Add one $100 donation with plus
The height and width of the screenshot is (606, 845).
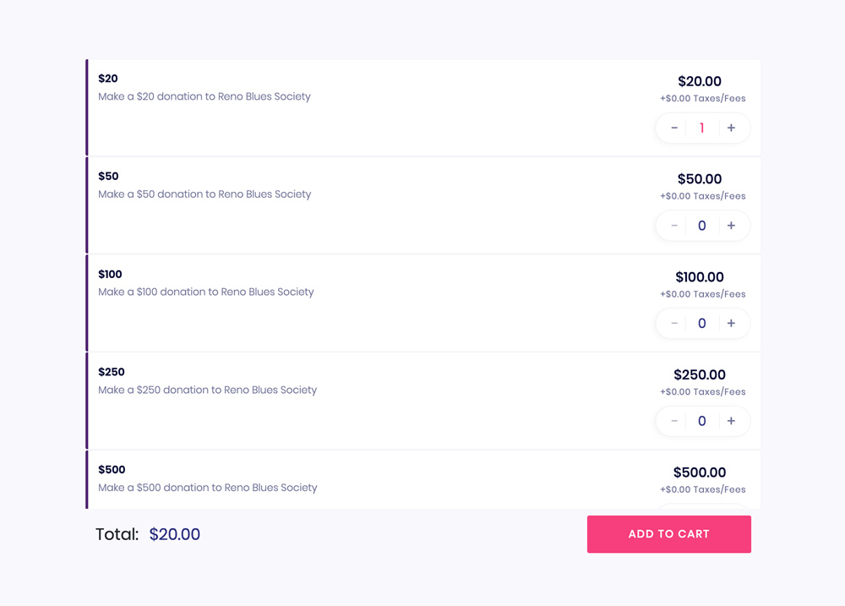point(731,323)
